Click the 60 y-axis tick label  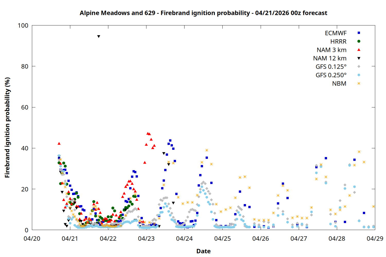(25, 107)
